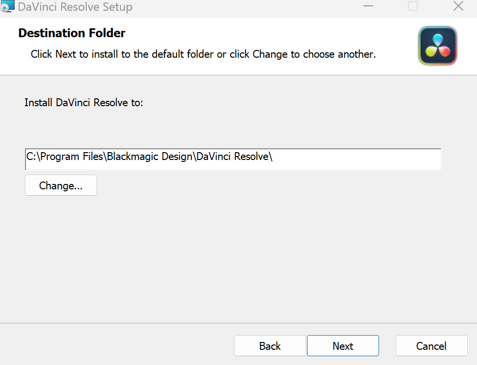Click the 'DaVinci Resolve Setup' window title
The height and width of the screenshot is (365, 477).
pyautogui.click(x=75, y=7)
